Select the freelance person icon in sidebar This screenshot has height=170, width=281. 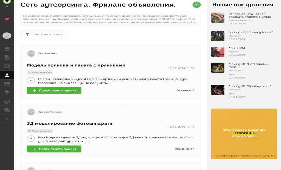click(7, 75)
